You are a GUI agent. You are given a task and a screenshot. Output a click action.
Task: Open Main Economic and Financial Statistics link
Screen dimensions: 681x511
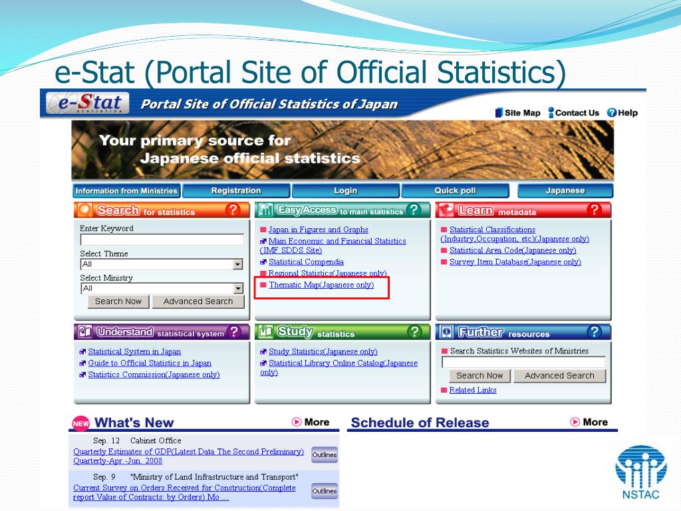[333, 246]
